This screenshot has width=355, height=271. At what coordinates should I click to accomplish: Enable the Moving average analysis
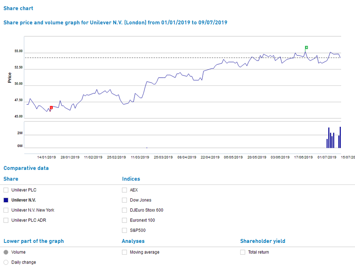tap(124, 252)
